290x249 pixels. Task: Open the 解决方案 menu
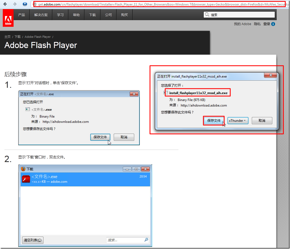(x=41, y=15)
